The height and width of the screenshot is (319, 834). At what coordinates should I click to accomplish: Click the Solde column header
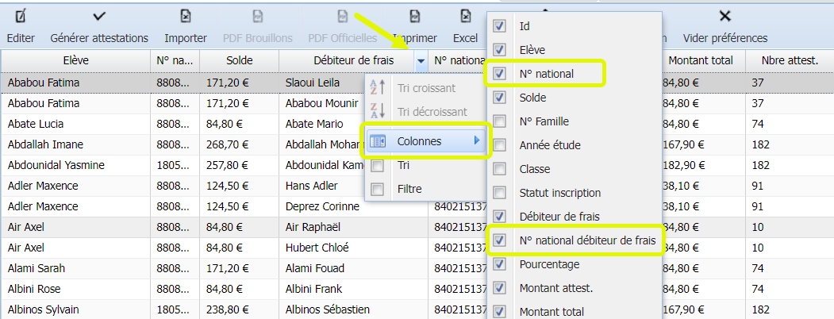[x=239, y=60]
